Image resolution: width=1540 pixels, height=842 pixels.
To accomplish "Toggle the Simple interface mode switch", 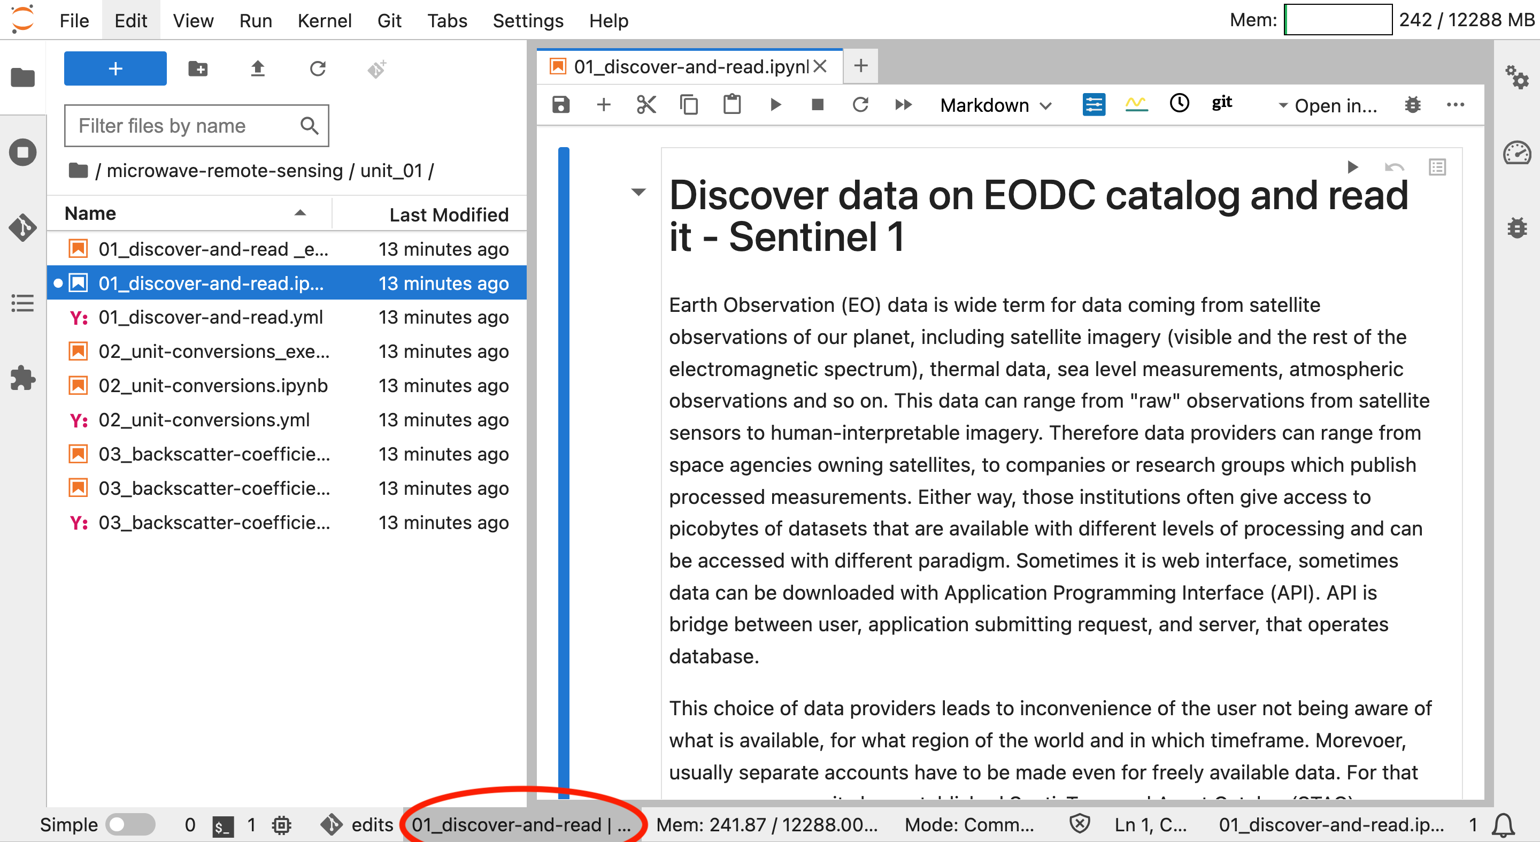I will [x=130, y=825].
